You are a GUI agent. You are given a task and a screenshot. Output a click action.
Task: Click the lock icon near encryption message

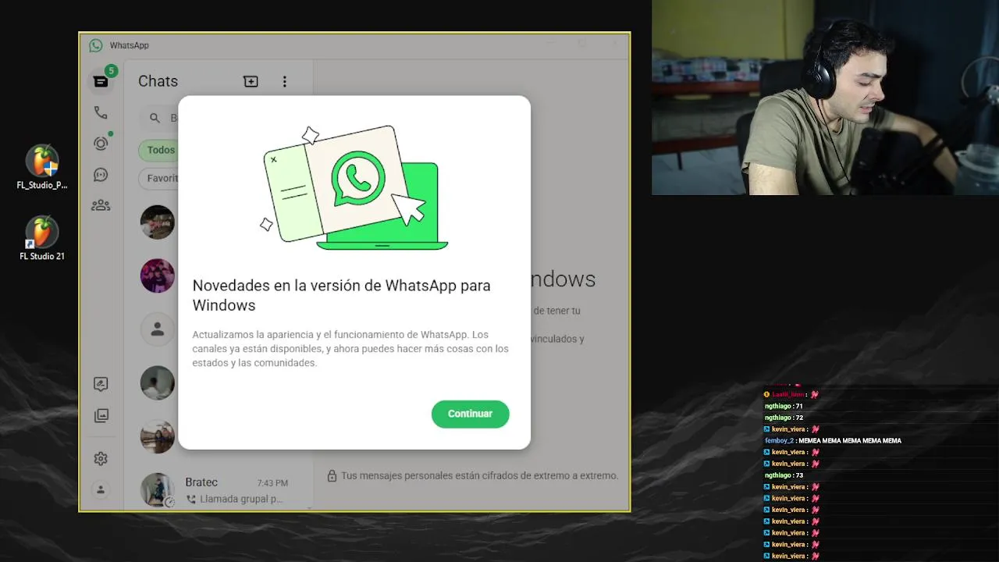pyautogui.click(x=332, y=475)
